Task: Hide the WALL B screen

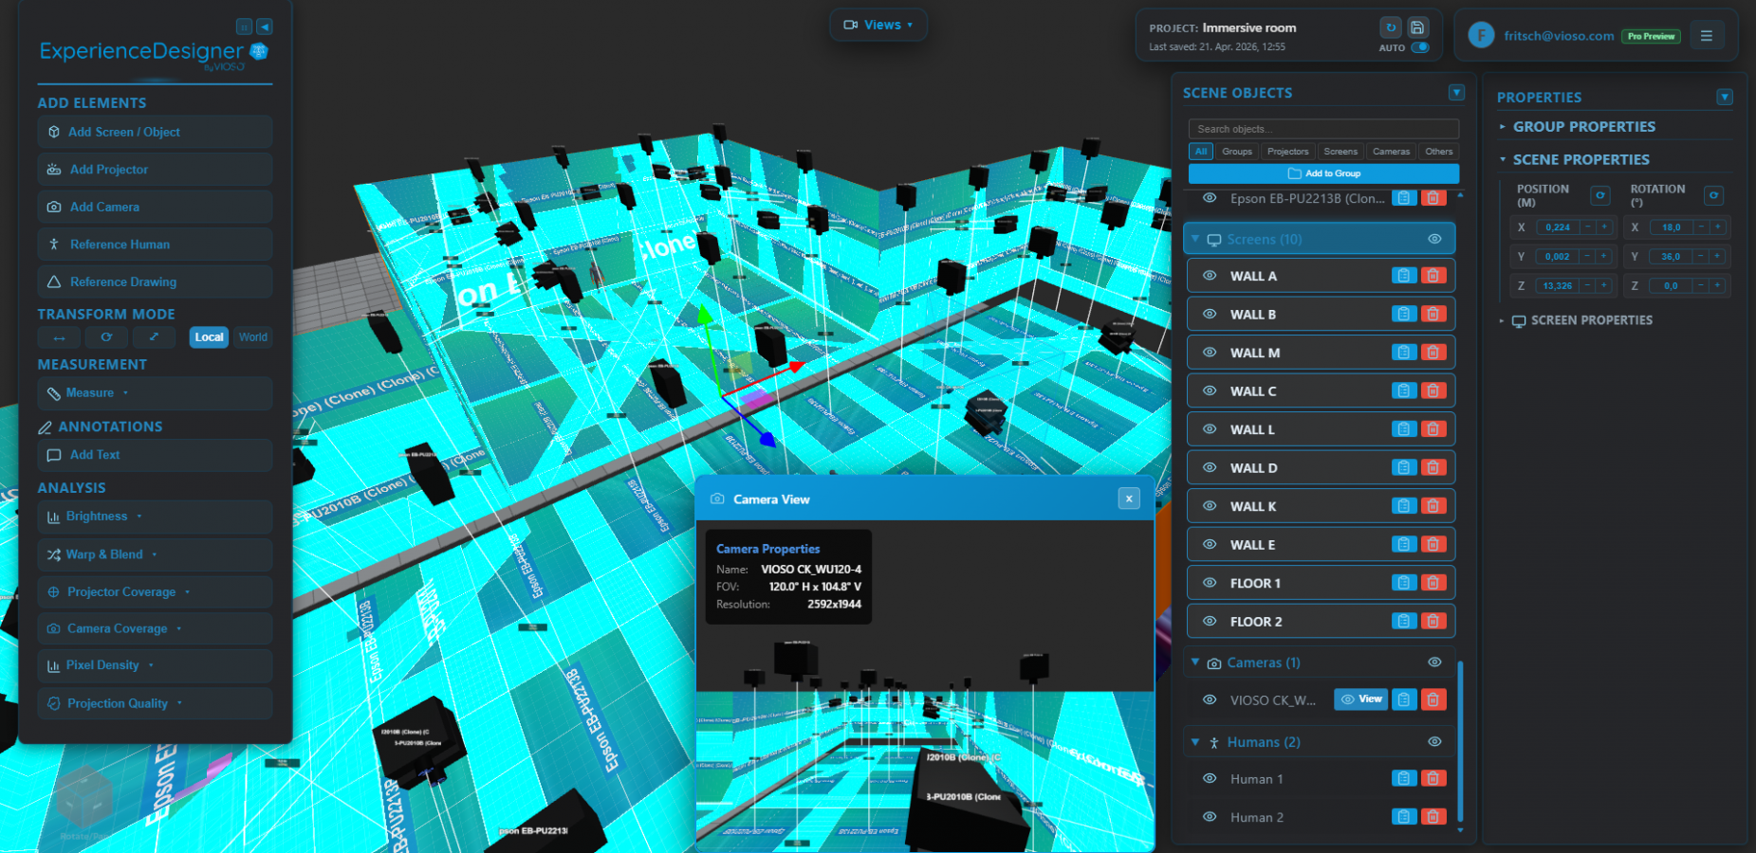Action: (x=1209, y=314)
